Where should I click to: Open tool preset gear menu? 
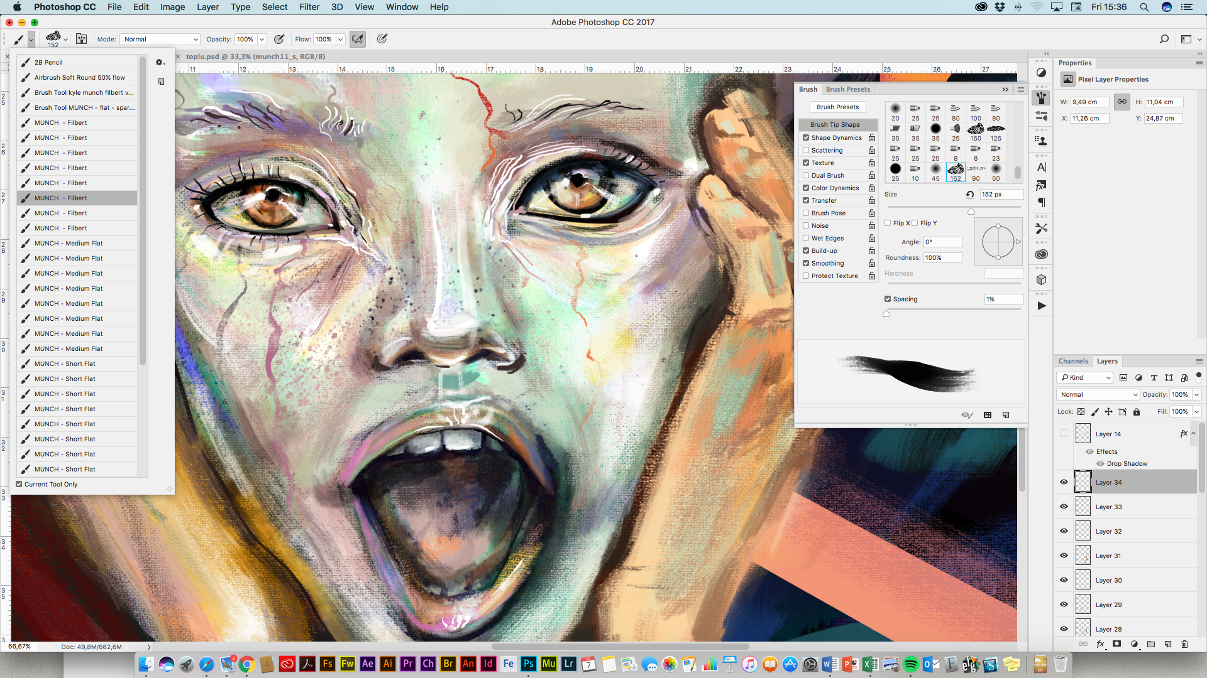pyautogui.click(x=160, y=62)
